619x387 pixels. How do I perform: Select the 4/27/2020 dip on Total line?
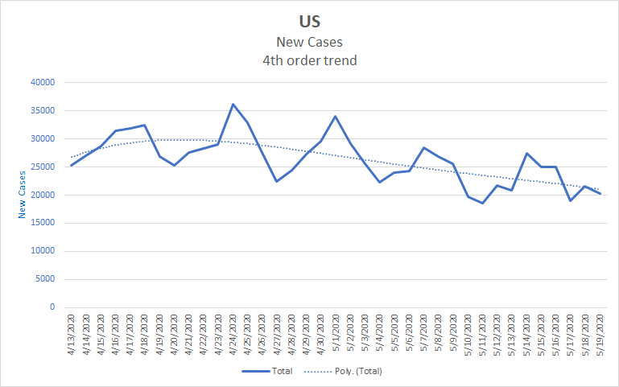(x=277, y=182)
